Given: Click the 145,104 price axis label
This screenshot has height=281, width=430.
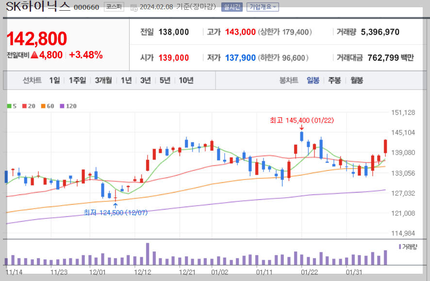Looking at the screenshot, I should (x=403, y=132).
